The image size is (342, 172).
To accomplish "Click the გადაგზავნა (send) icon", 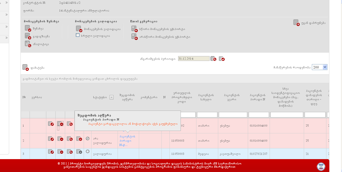I will tap(28, 36).
